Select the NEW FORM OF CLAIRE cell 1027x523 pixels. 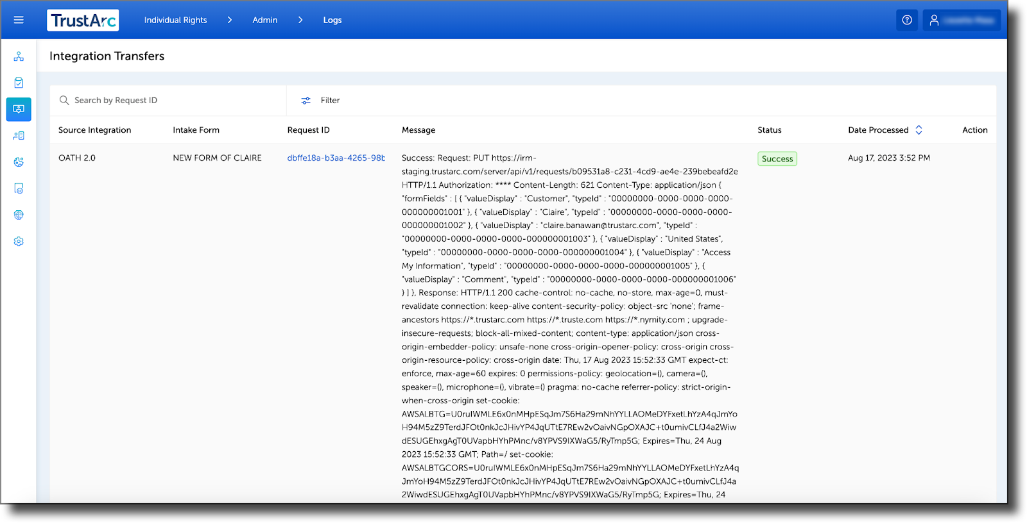click(217, 158)
